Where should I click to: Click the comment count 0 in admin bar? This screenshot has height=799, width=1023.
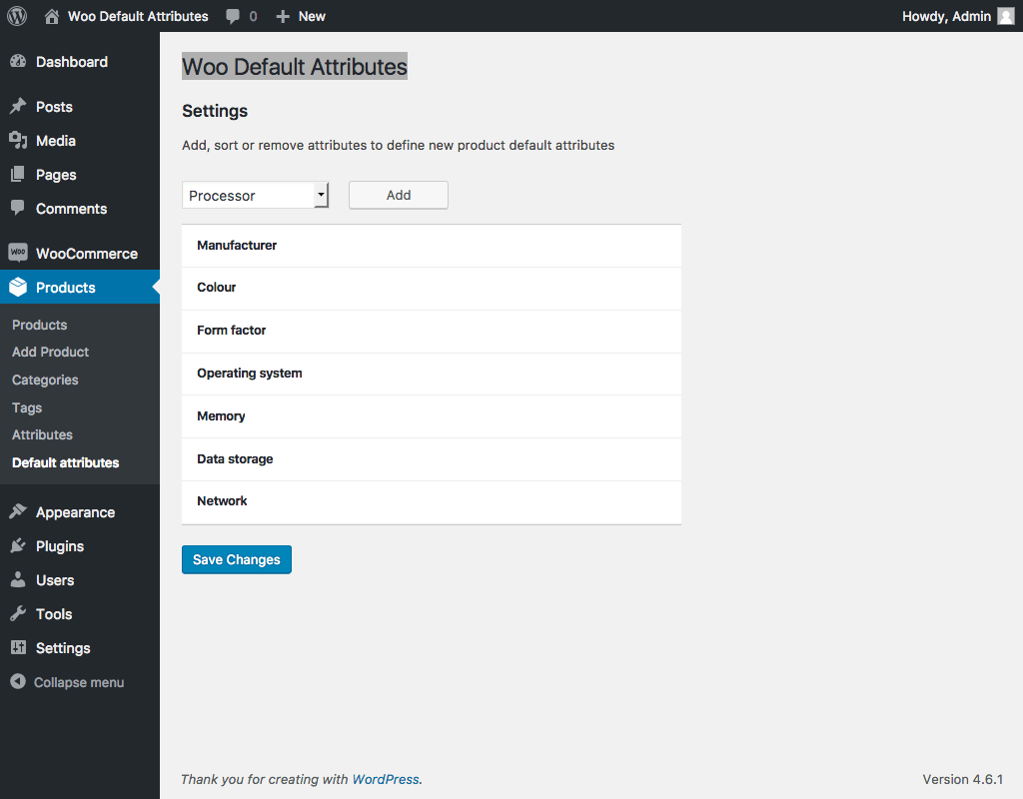253,16
